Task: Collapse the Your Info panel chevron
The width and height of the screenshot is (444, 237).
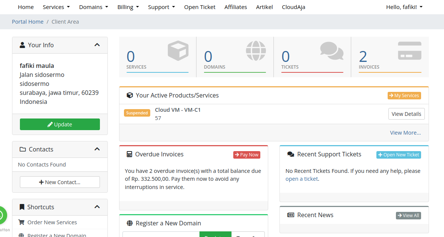Action: tap(97, 45)
